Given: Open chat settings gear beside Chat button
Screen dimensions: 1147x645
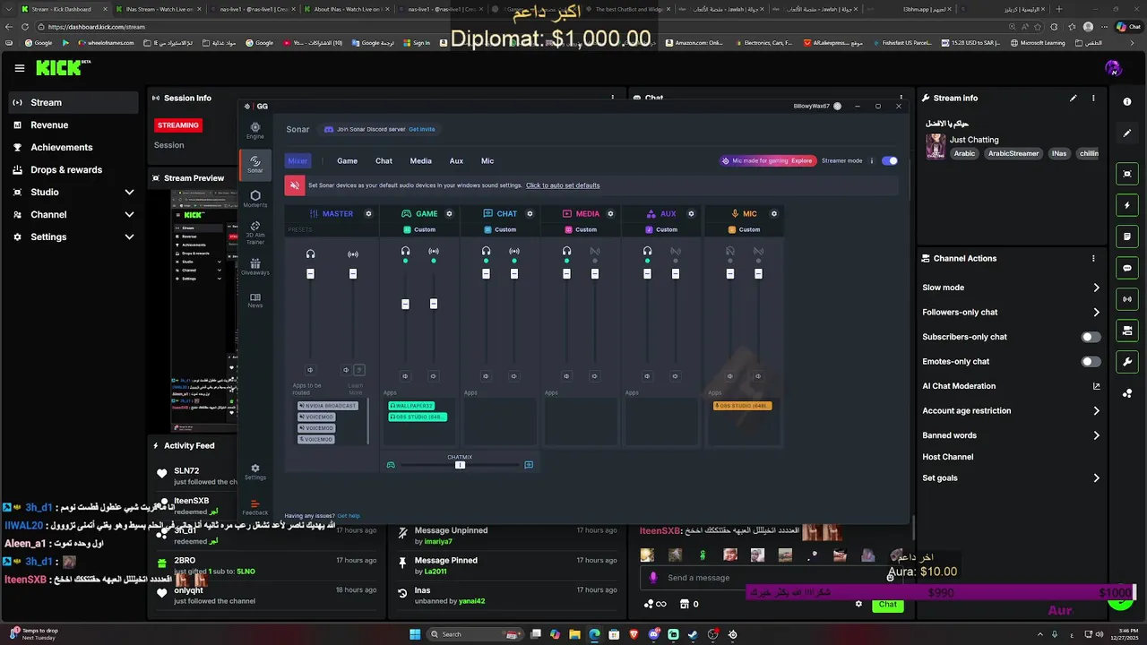Looking at the screenshot, I should click(x=858, y=604).
